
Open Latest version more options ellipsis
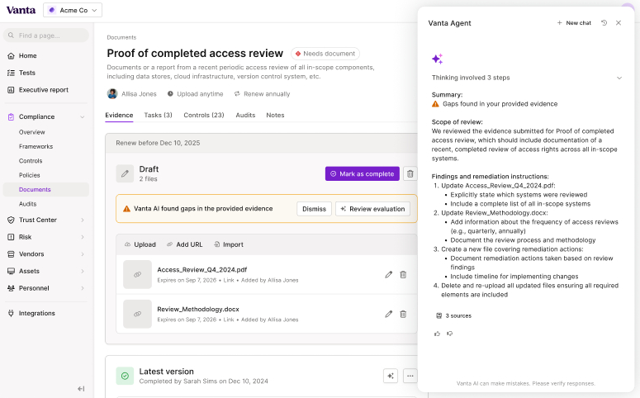pos(410,376)
